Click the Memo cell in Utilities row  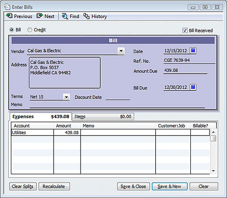pos(118,133)
